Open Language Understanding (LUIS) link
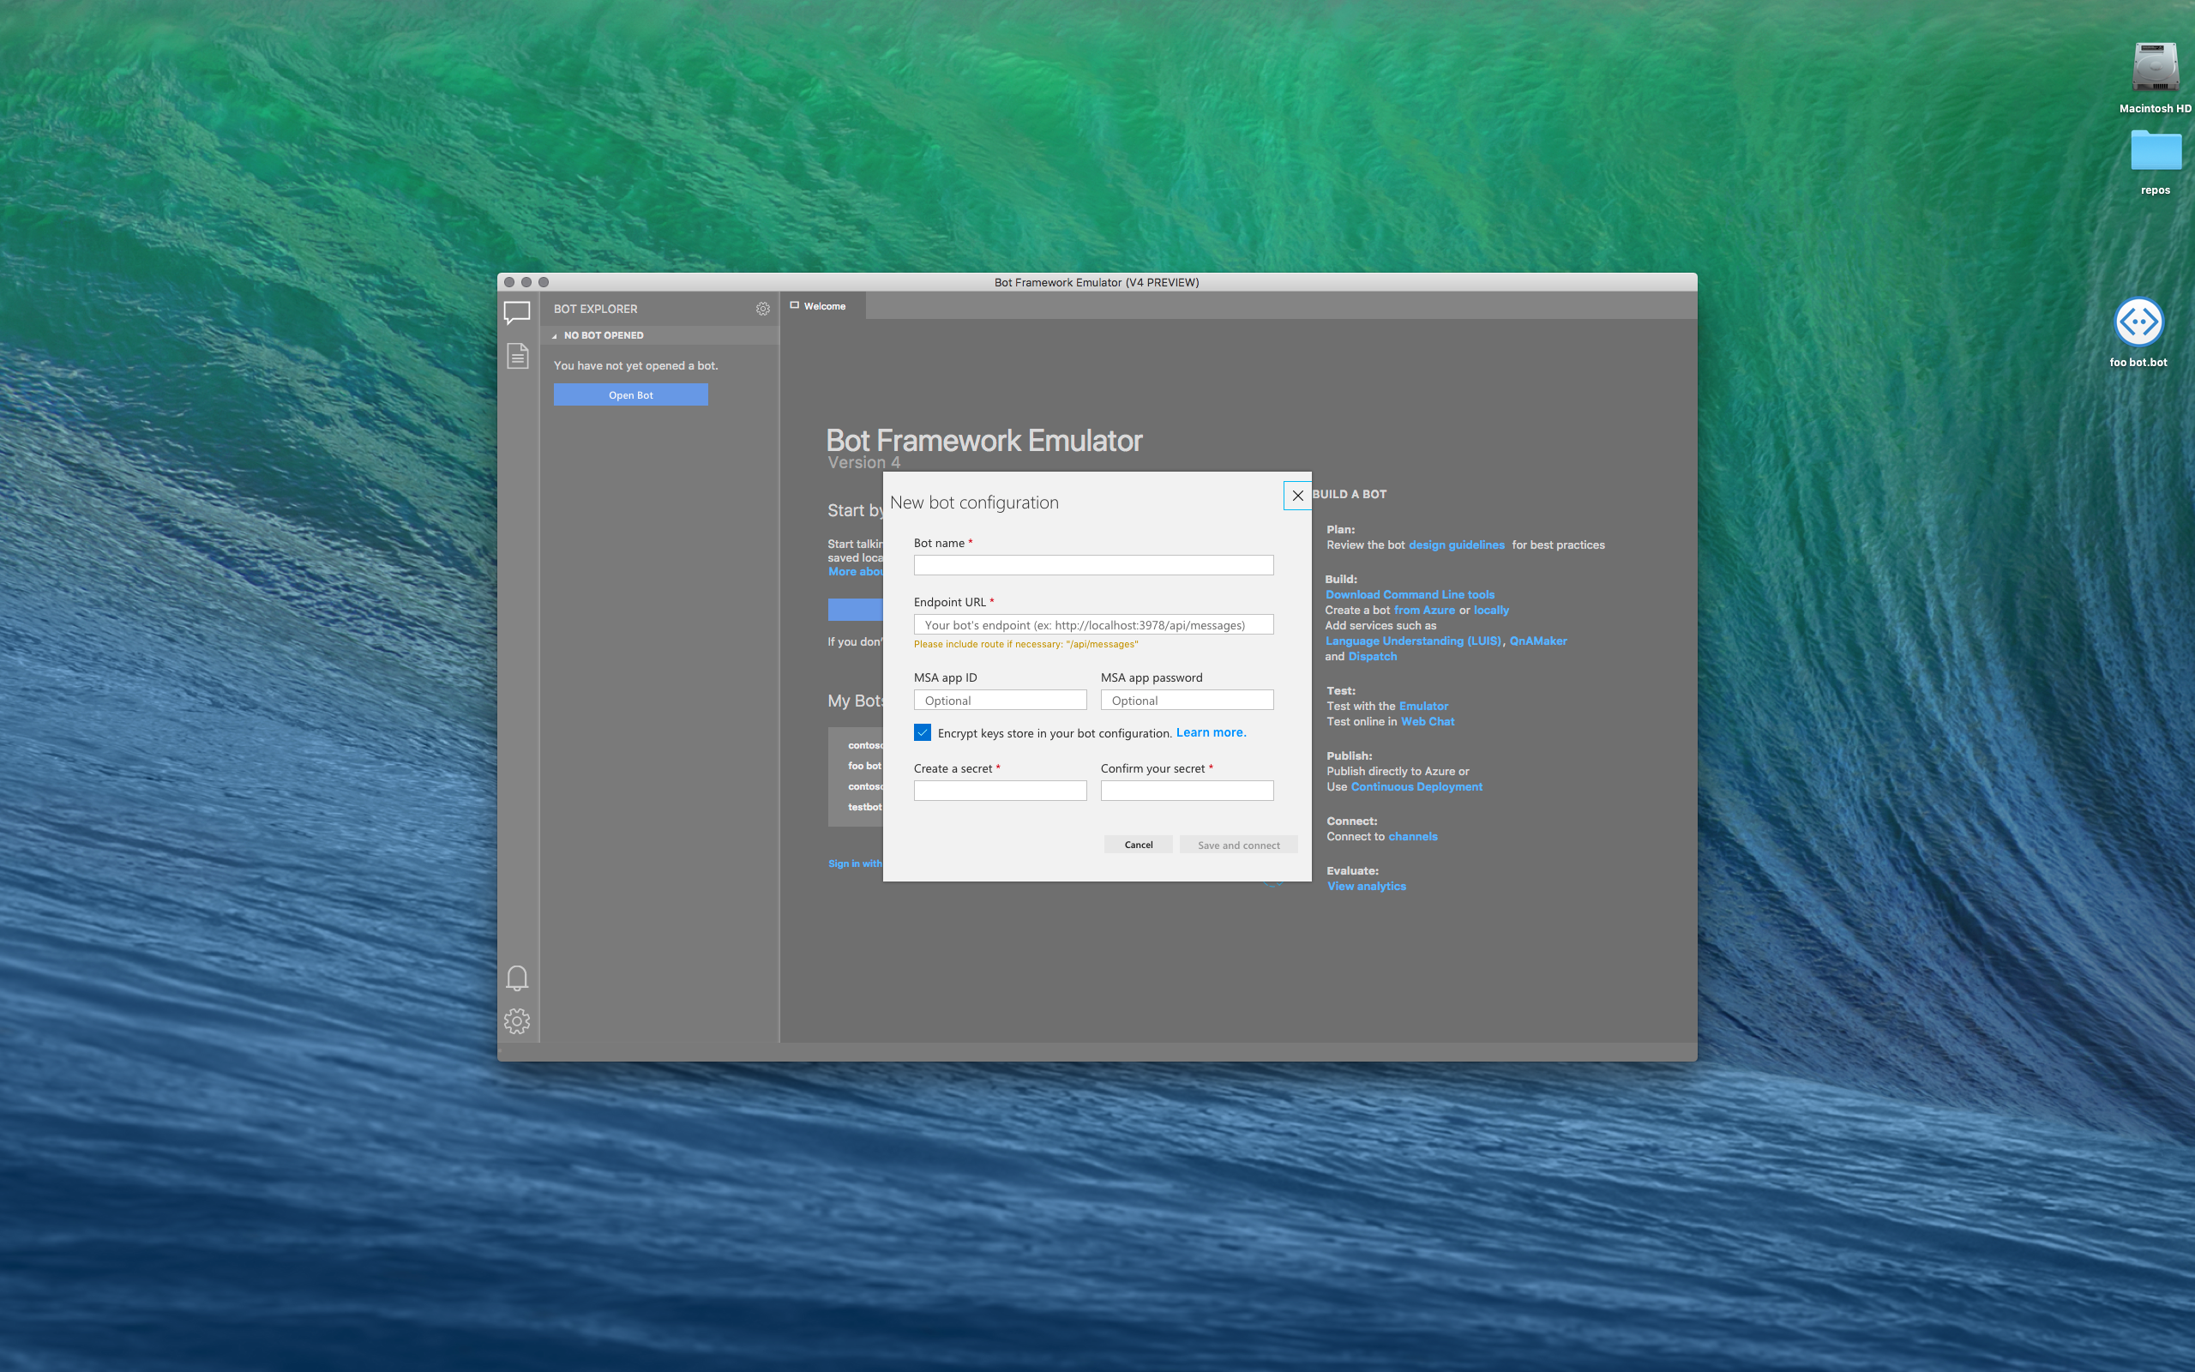This screenshot has width=2195, height=1372. (1413, 641)
